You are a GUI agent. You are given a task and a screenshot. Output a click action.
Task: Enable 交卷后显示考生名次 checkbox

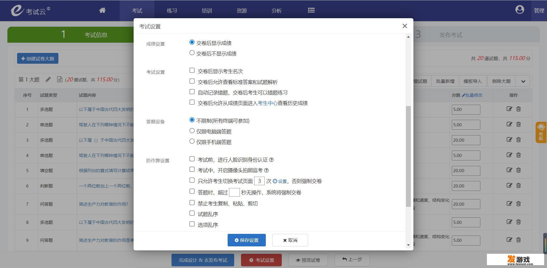[192, 70]
